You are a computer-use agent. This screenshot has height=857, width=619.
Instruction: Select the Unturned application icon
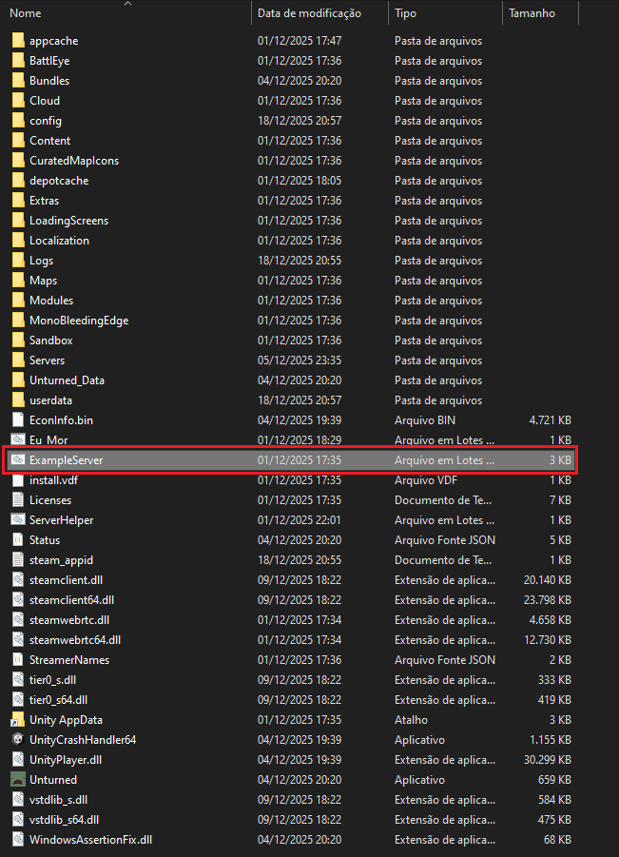point(18,779)
